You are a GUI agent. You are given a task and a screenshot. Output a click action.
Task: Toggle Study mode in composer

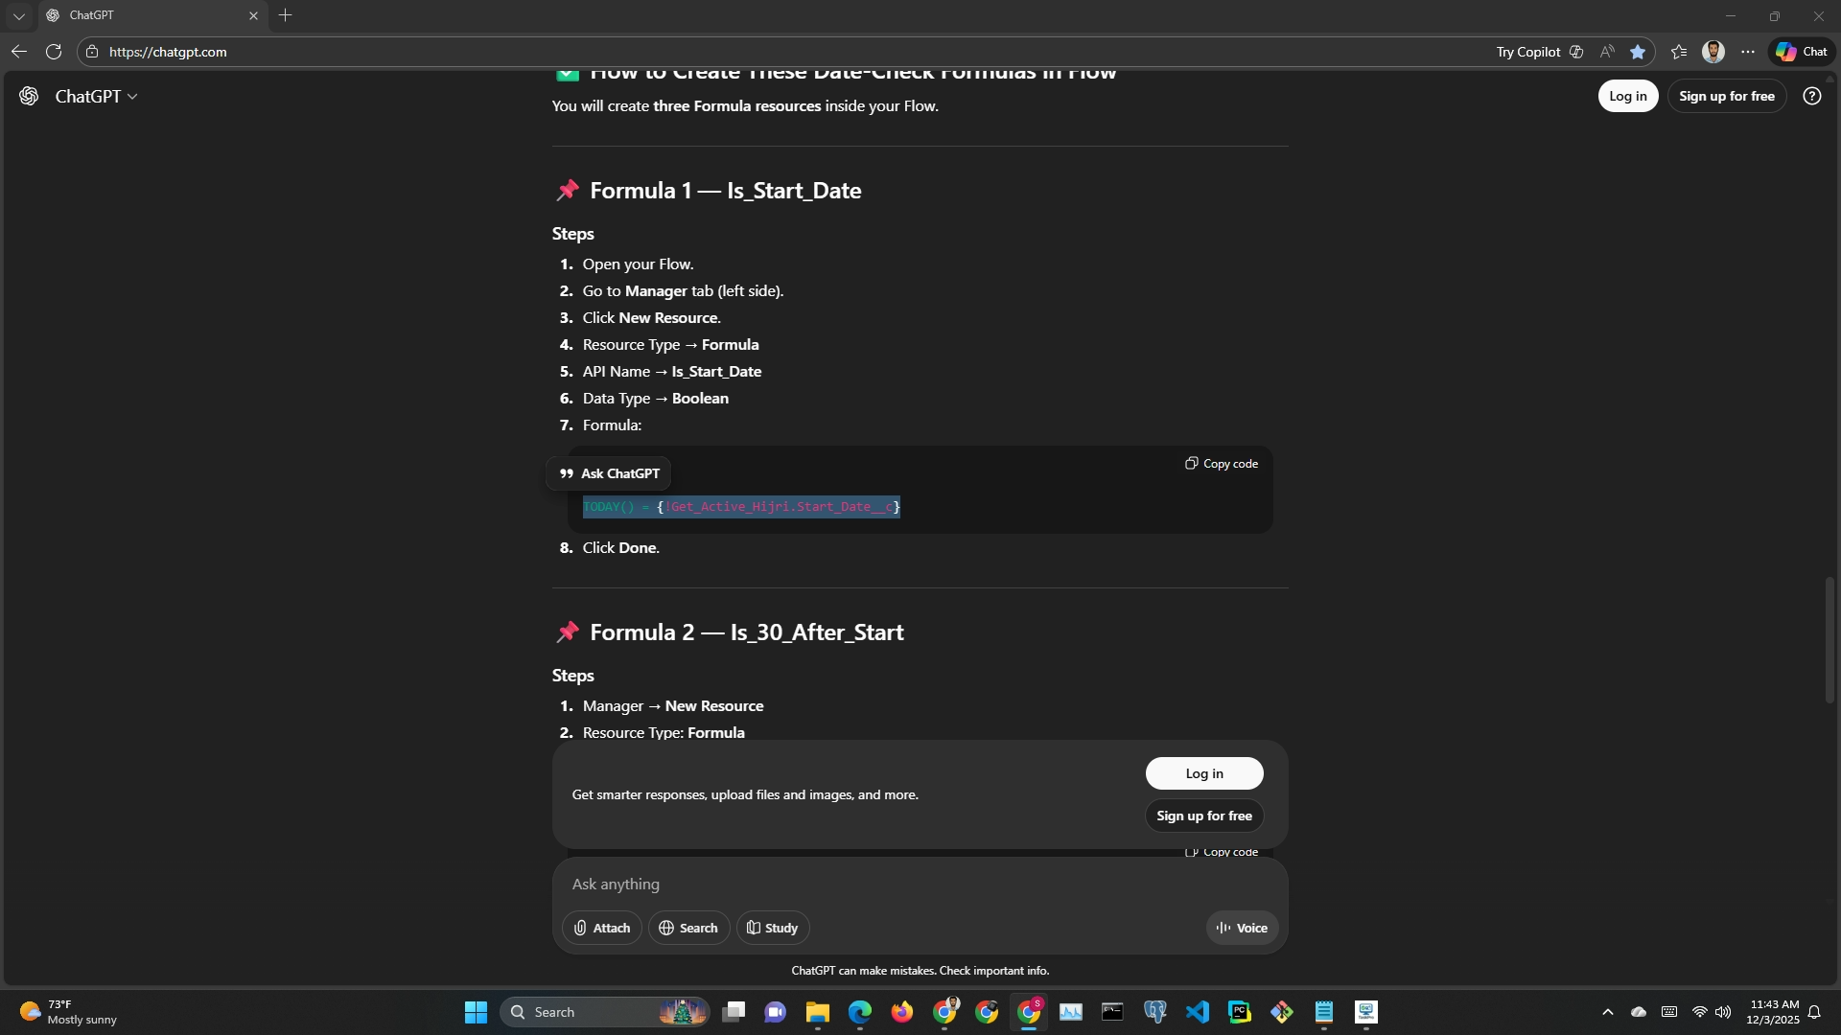(x=772, y=928)
